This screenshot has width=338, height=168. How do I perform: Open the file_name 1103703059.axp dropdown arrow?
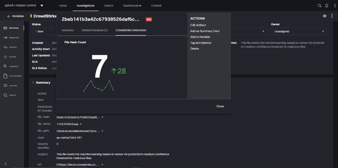point(81,124)
